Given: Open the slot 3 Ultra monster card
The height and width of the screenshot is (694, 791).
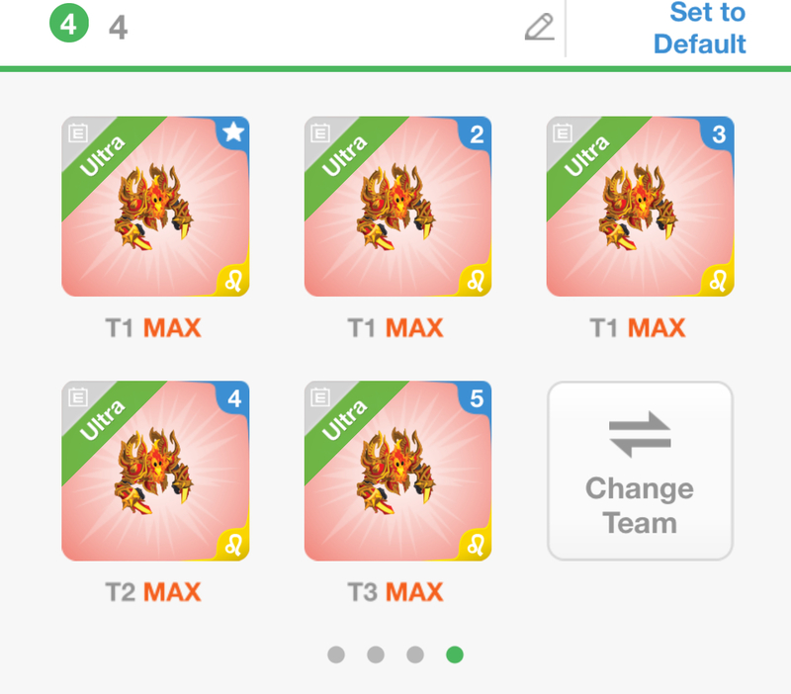Looking at the screenshot, I should tap(640, 207).
